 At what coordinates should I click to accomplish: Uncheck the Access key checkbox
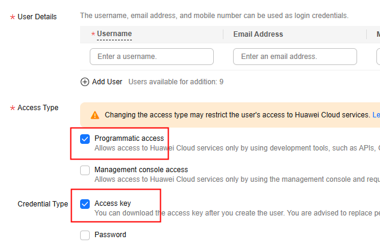[85, 204]
